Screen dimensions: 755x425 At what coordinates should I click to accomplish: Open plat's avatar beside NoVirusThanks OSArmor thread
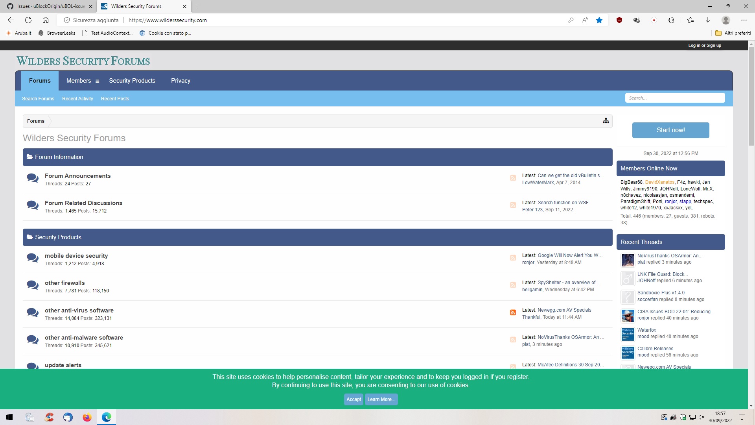[x=628, y=260]
